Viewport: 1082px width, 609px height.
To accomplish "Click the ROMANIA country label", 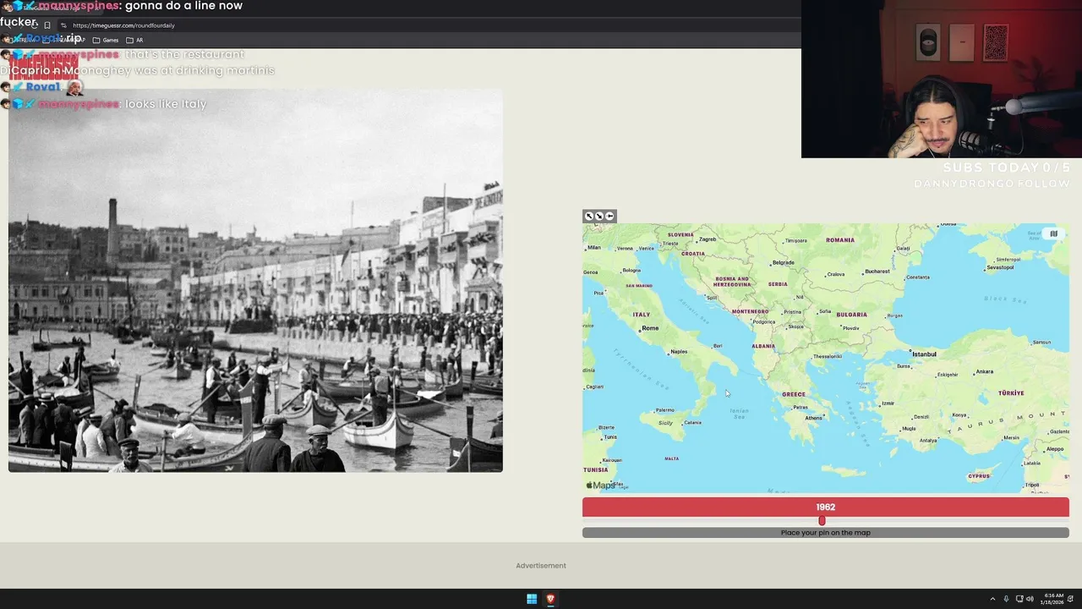I will tap(840, 240).
